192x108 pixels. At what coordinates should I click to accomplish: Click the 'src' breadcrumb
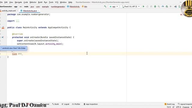pos(21,7)
